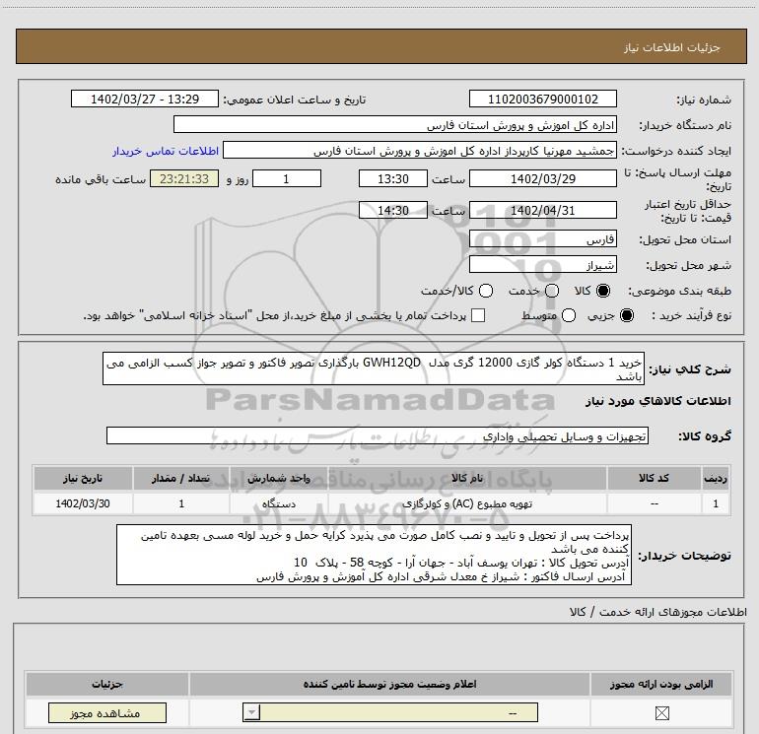759x734 pixels.
Task: Click the goods group field
Action: pyautogui.click(x=378, y=435)
